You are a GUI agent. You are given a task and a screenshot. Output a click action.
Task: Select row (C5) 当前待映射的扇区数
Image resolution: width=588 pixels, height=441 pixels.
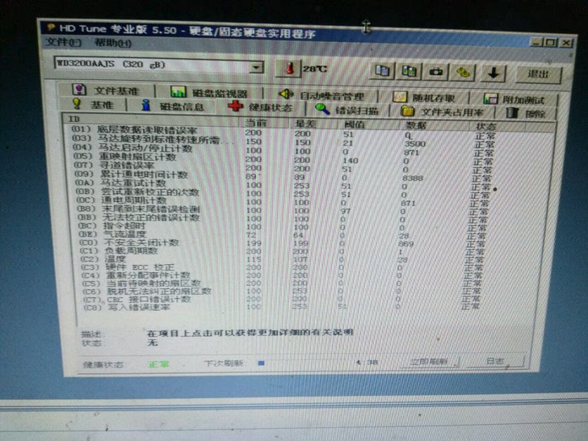(x=309, y=283)
